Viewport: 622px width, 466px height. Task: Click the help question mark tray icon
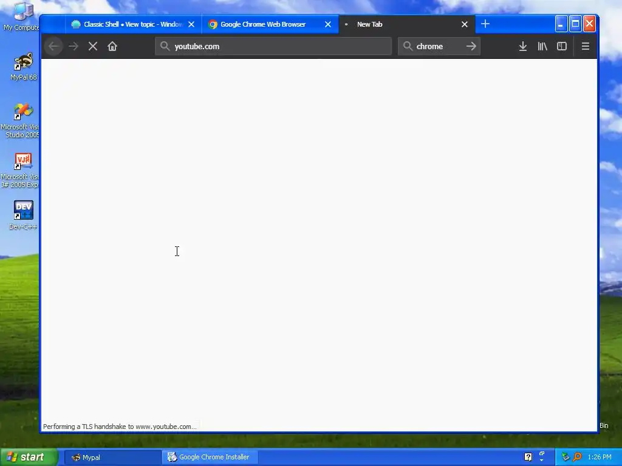coord(528,457)
